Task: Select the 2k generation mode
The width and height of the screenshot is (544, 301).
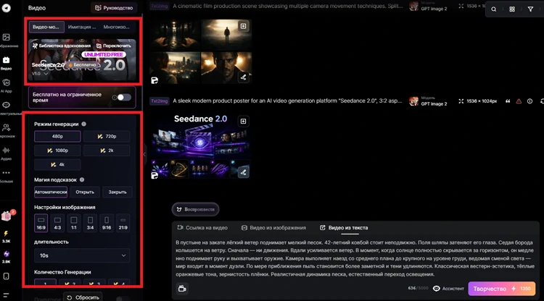Action: click(107, 150)
